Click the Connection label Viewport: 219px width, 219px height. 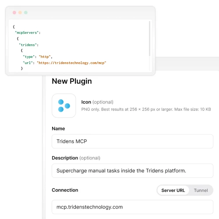(65, 190)
